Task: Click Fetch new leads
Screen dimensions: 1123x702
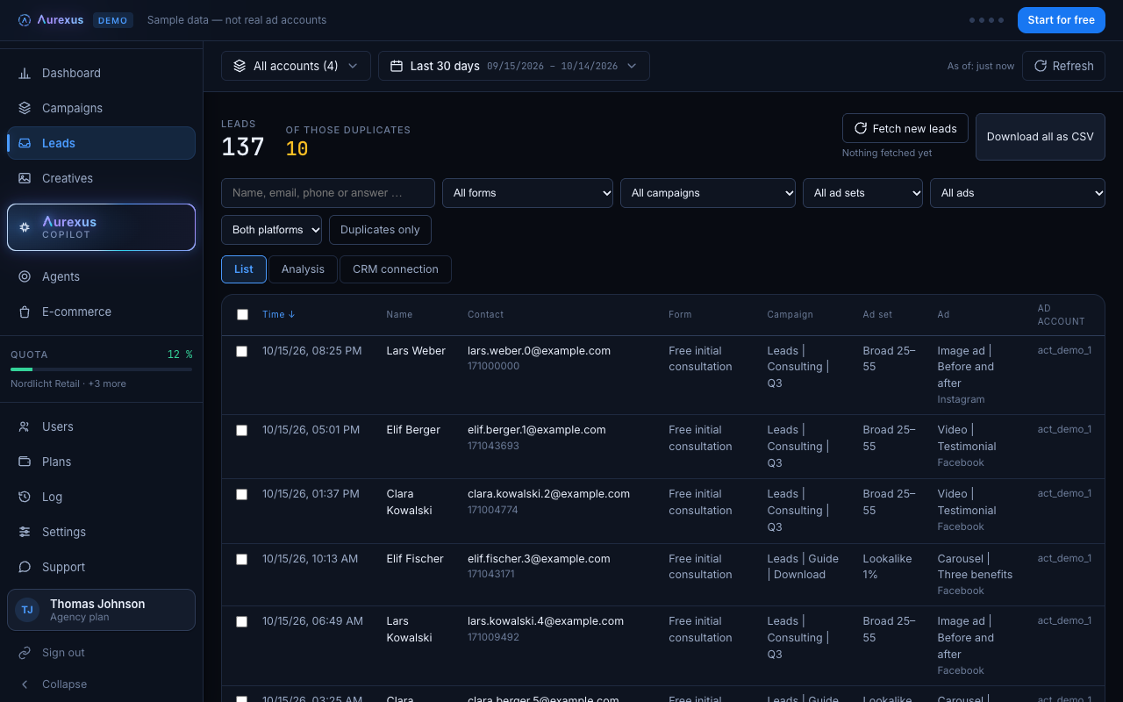Action: click(905, 128)
